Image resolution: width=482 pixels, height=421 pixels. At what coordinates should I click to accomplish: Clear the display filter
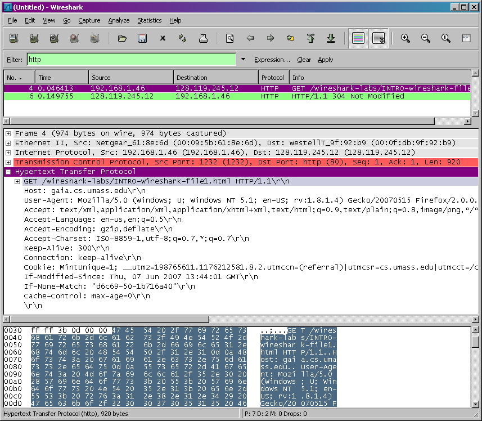click(304, 60)
